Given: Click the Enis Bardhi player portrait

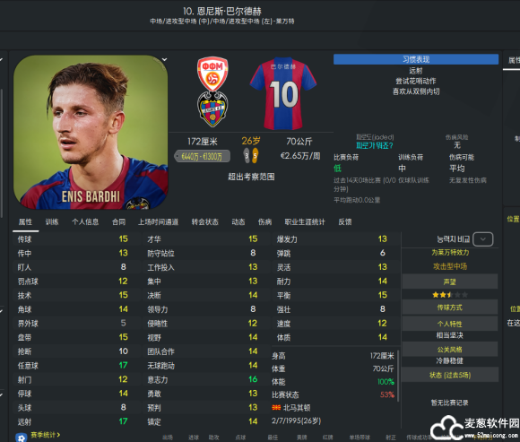Looking at the screenshot, I should (91, 133).
